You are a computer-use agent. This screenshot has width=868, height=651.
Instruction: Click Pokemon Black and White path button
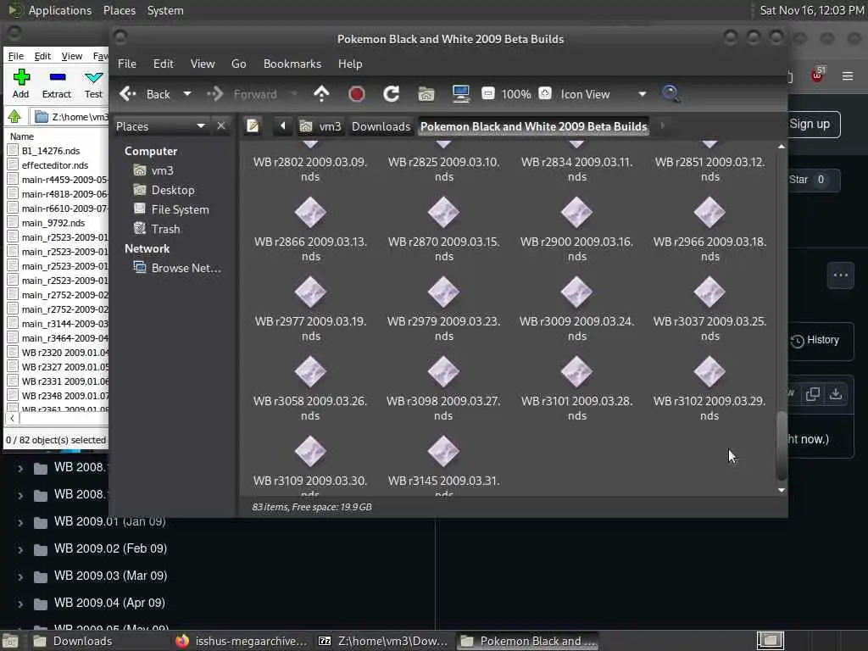tap(534, 126)
